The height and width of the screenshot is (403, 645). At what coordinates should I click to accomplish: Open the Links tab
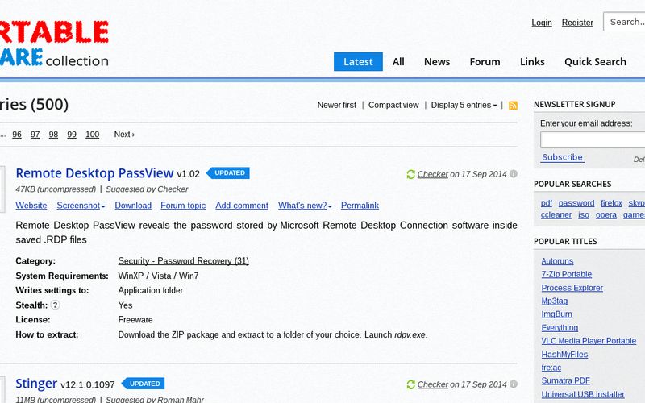coord(532,62)
